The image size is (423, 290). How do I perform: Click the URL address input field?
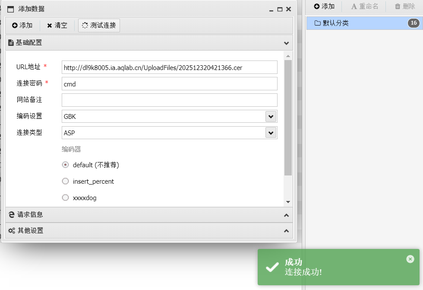169,67
